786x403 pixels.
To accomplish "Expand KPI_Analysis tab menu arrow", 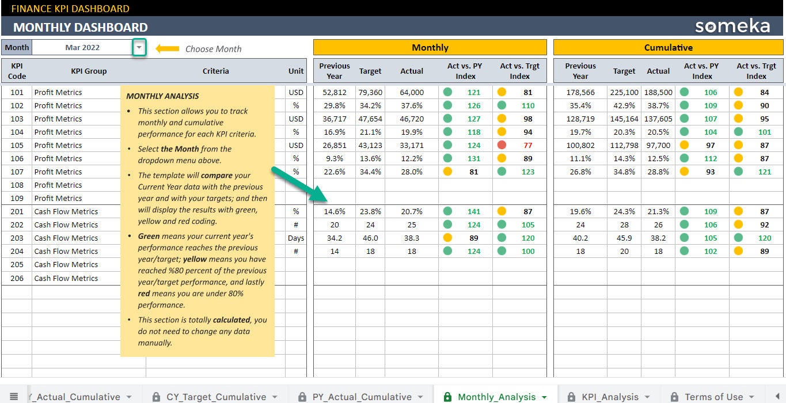I will coord(647,397).
